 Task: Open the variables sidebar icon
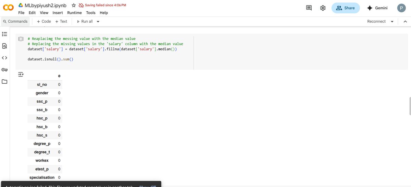(x=4, y=58)
